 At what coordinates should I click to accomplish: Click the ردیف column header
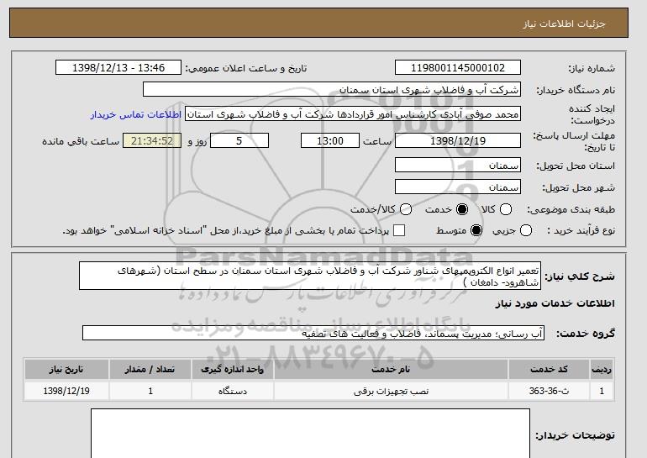click(x=602, y=369)
